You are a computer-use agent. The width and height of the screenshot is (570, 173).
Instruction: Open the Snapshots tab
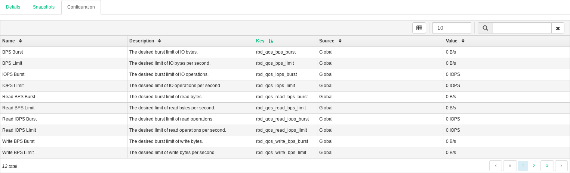click(x=44, y=7)
